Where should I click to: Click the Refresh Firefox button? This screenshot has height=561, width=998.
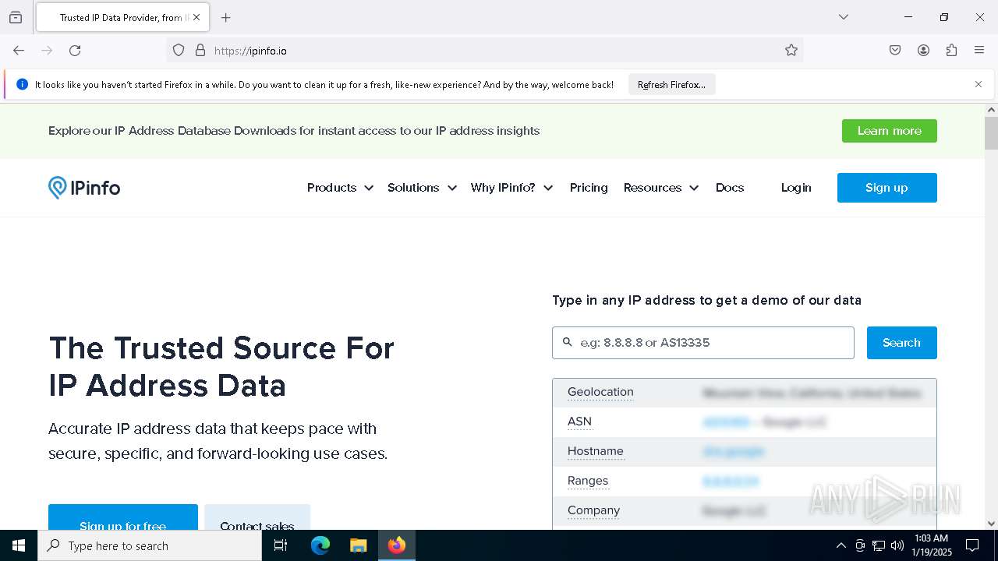pyautogui.click(x=671, y=85)
